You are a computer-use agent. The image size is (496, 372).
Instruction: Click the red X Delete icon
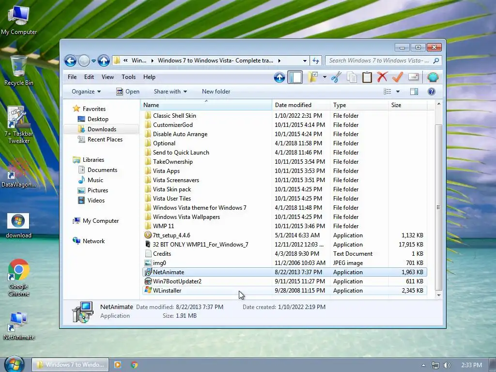(382, 77)
